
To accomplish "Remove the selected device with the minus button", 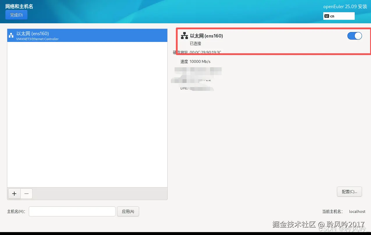I will coord(26,194).
